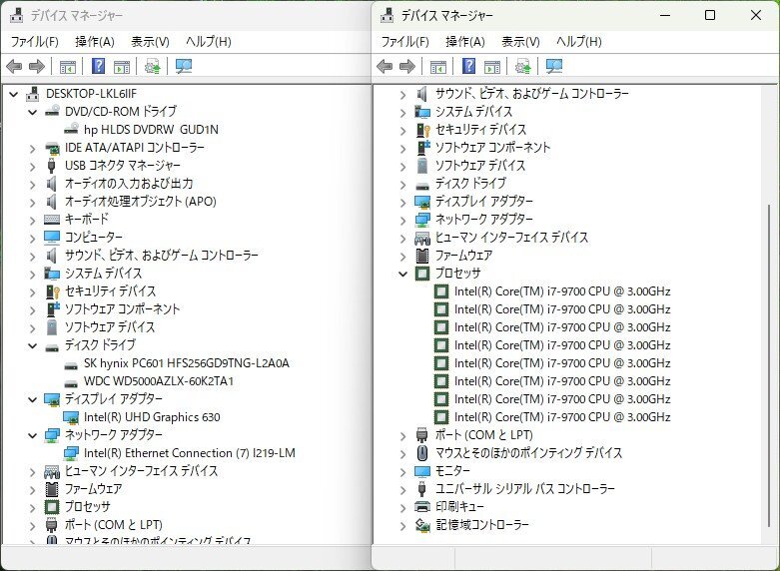This screenshot has width=780, height=571.
Task: Select ヒューマン インターフェイス デバイス in right window
Action: coord(511,238)
